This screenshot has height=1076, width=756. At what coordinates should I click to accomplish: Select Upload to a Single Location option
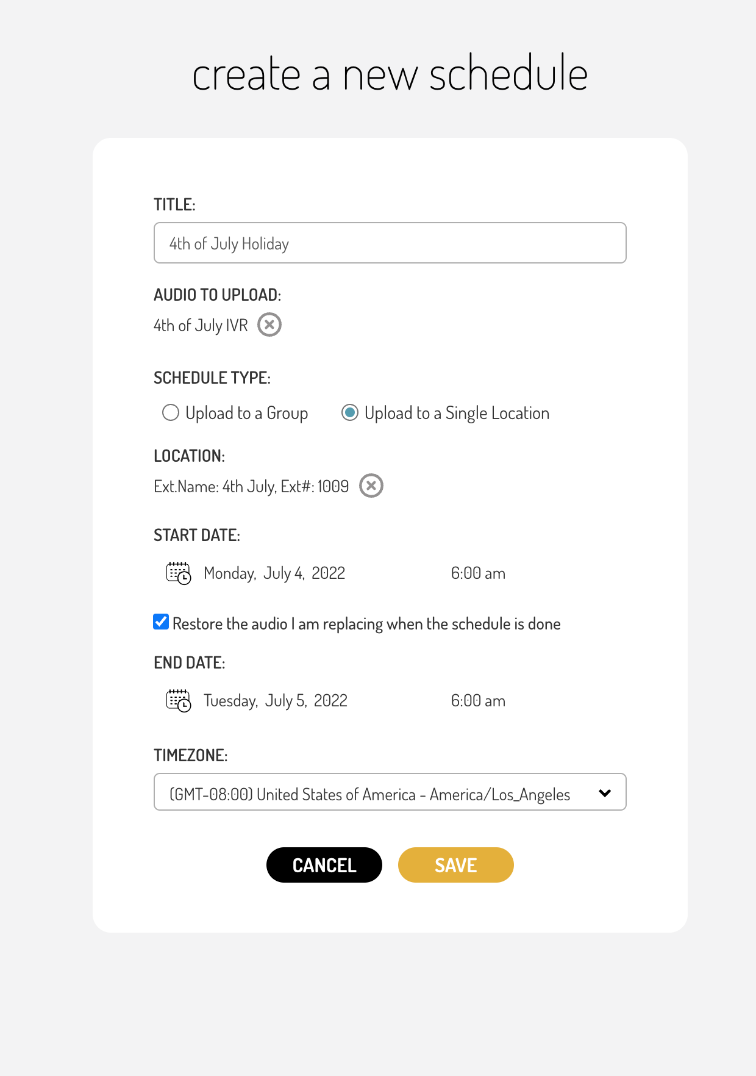(350, 413)
